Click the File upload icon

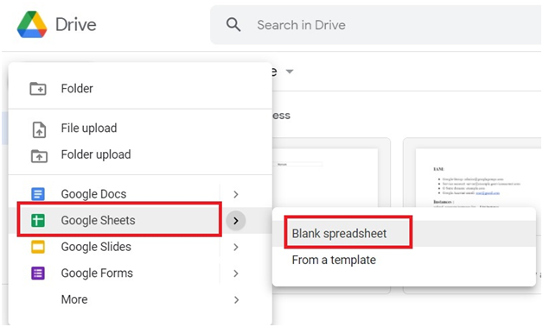coord(39,130)
